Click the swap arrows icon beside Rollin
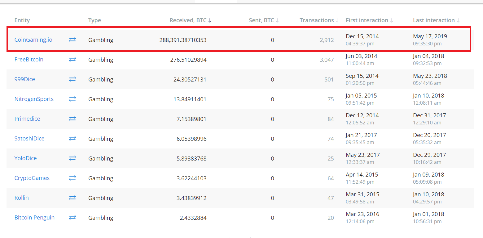Image resolution: width=483 pixels, height=238 pixels. tap(72, 198)
